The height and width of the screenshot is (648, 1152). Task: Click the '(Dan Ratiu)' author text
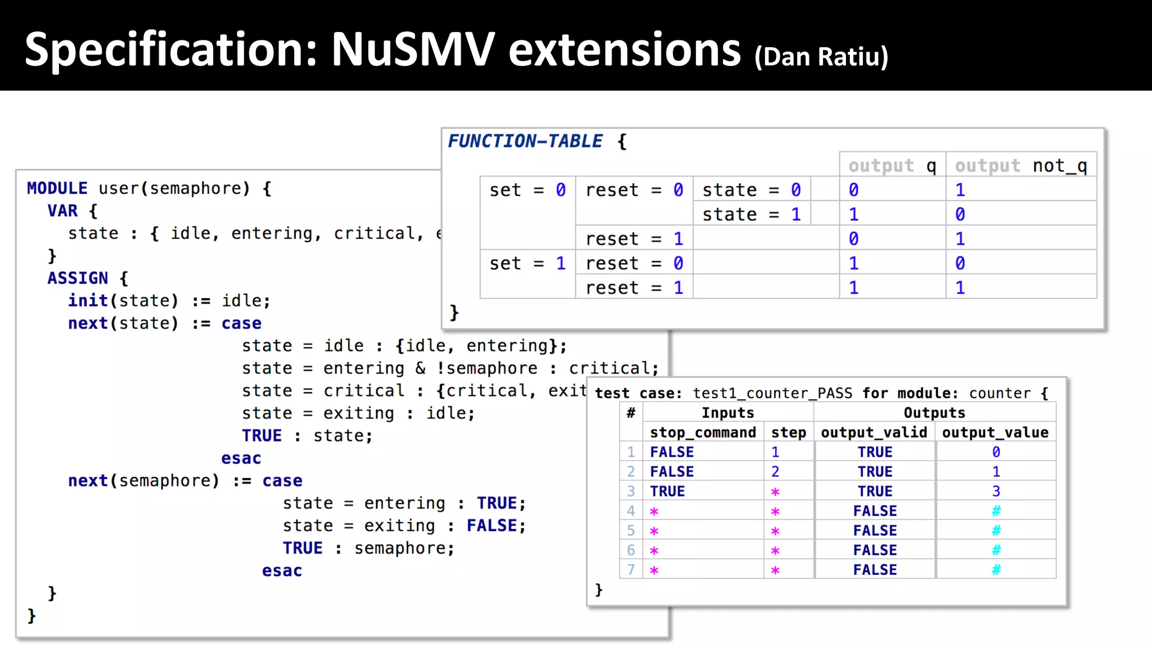pyautogui.click(x=821, y=57)
